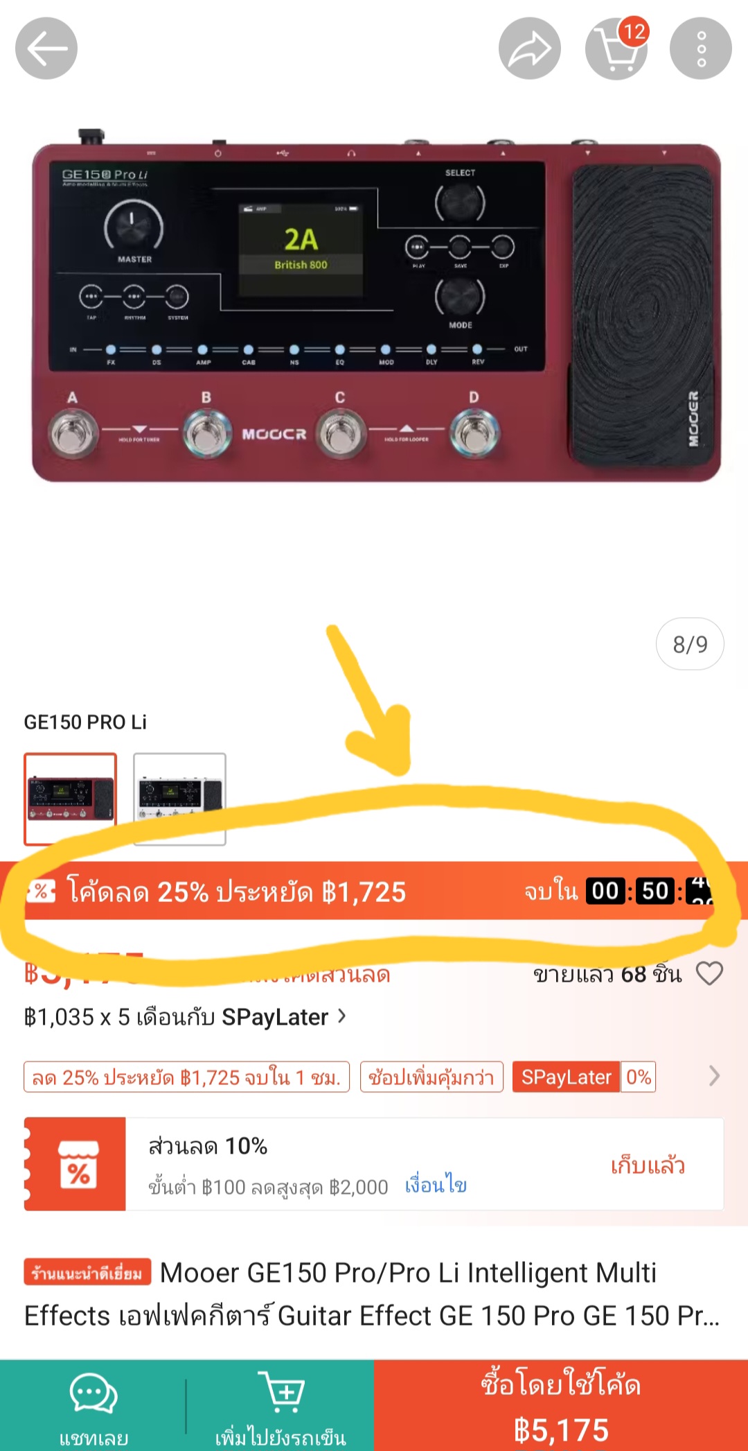
Task: Tap the SPayLater 0% tag
Action: (584, 1077)
